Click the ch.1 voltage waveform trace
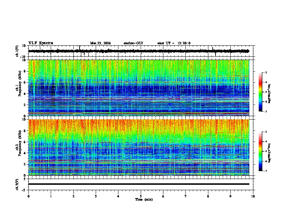 pyautogui.click(x=139, y=51)
